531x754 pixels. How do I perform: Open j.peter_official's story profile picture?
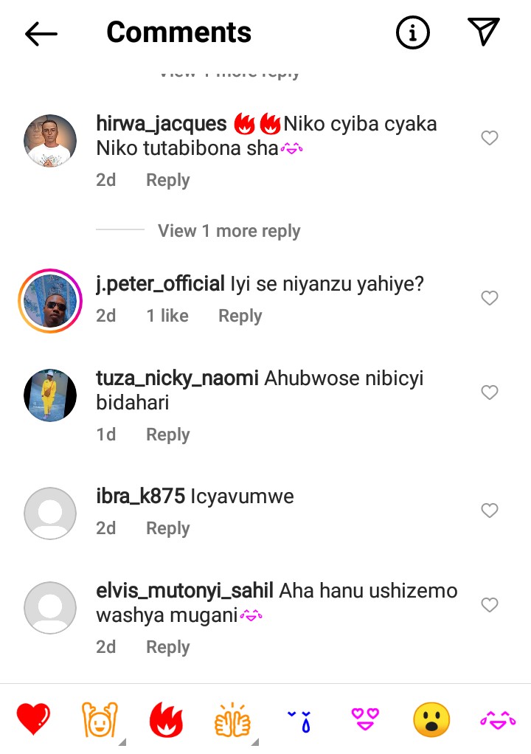(50, 301)
